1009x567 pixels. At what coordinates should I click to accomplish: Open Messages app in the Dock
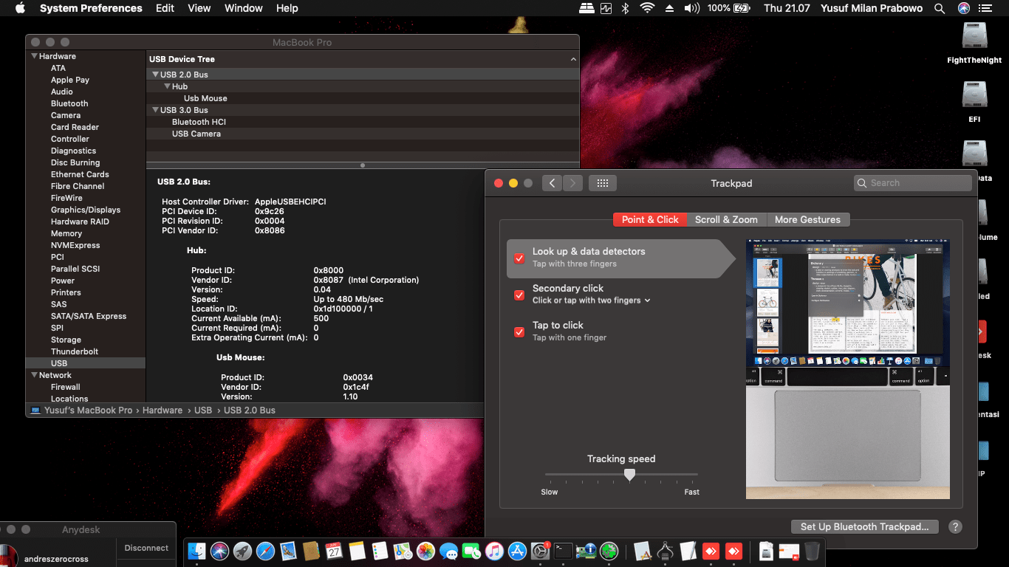(448, 551)
